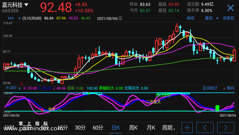Image resolution: width=239 pixels, height=135 pixels.
Task: Select the 30分 minute chart tab
Action: (80, 127)
